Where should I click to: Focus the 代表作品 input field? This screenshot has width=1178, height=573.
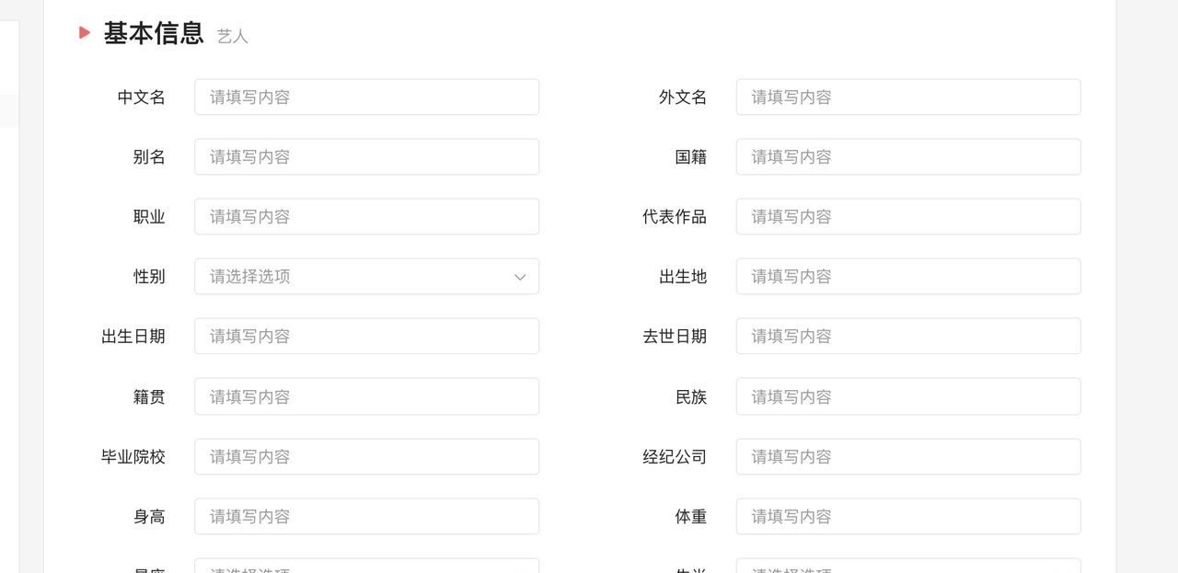pos(908,216)
